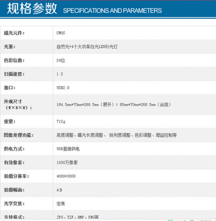Click the A3 capture size value
Viewport: 216px width, 221px height.
pos(59,190)
